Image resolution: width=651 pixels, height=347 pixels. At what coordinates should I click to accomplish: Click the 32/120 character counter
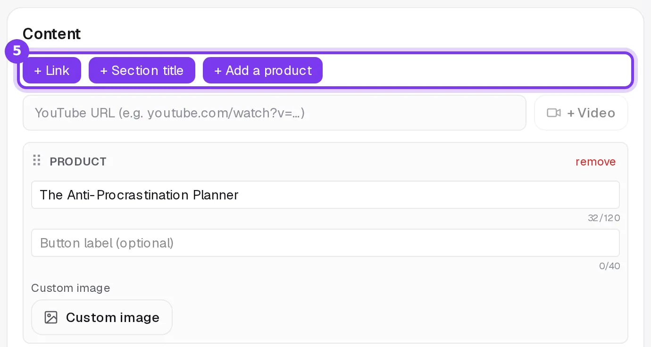(604, 218)
